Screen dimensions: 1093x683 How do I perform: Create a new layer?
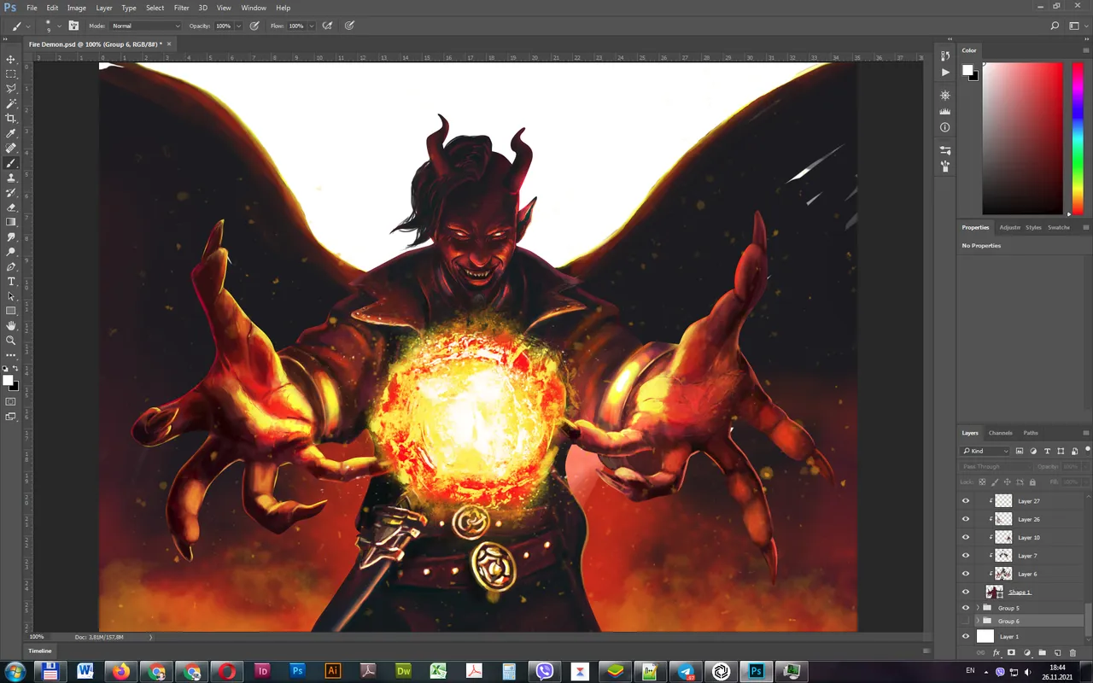point(1058,653)
